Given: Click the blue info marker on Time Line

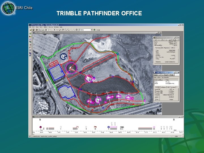Looking at the screenshot, I should (x=109, y=127).
